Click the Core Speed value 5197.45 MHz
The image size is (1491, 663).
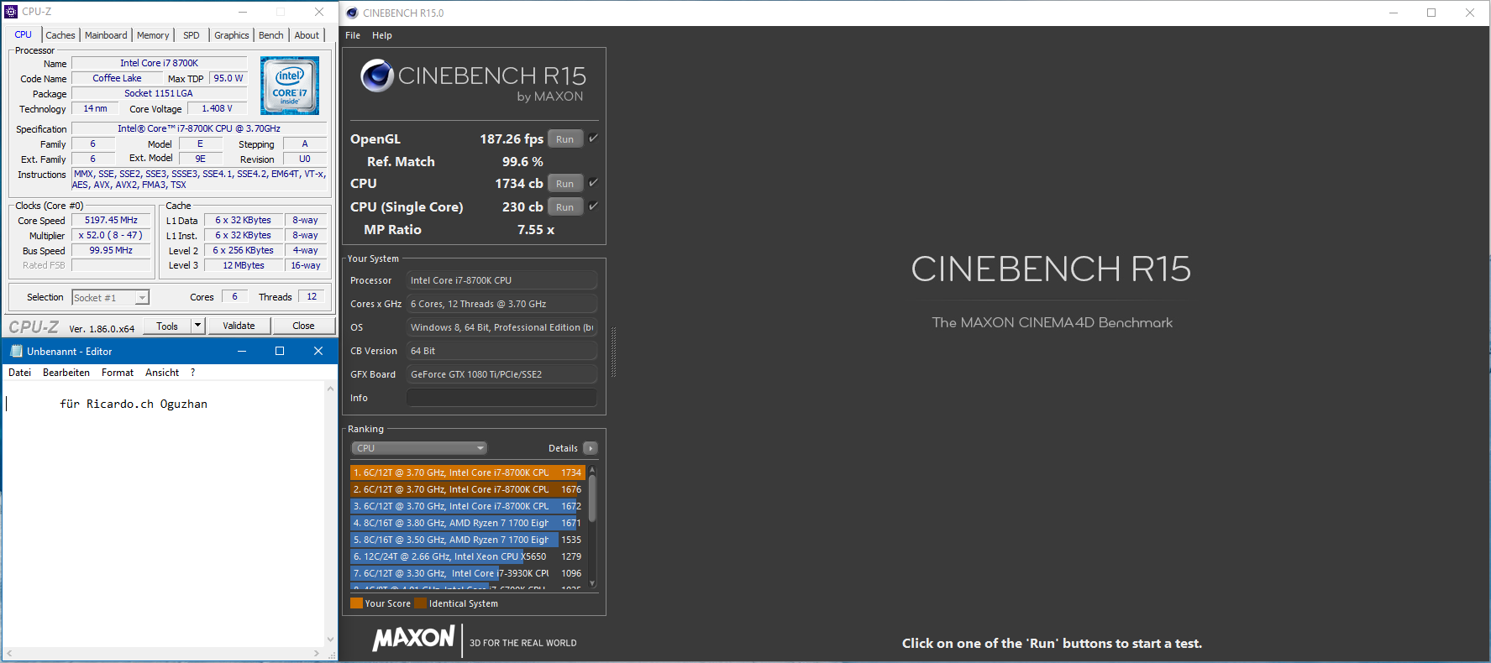coord(111,220)
